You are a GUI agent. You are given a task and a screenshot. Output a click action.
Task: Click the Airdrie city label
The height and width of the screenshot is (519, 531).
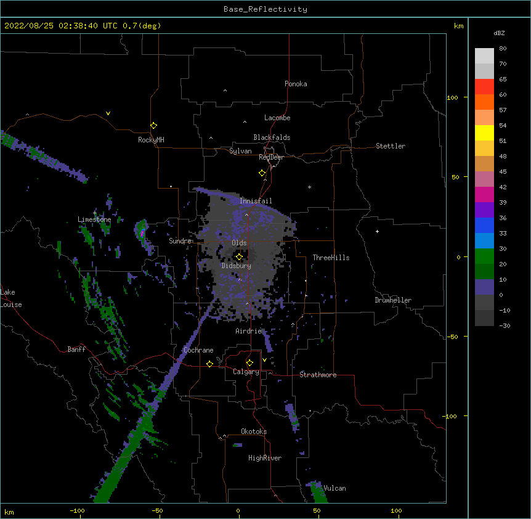[249, 331]
